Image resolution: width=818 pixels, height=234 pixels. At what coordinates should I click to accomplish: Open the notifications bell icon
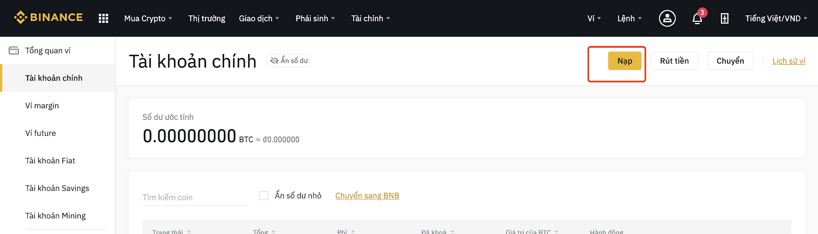[697, 18]
